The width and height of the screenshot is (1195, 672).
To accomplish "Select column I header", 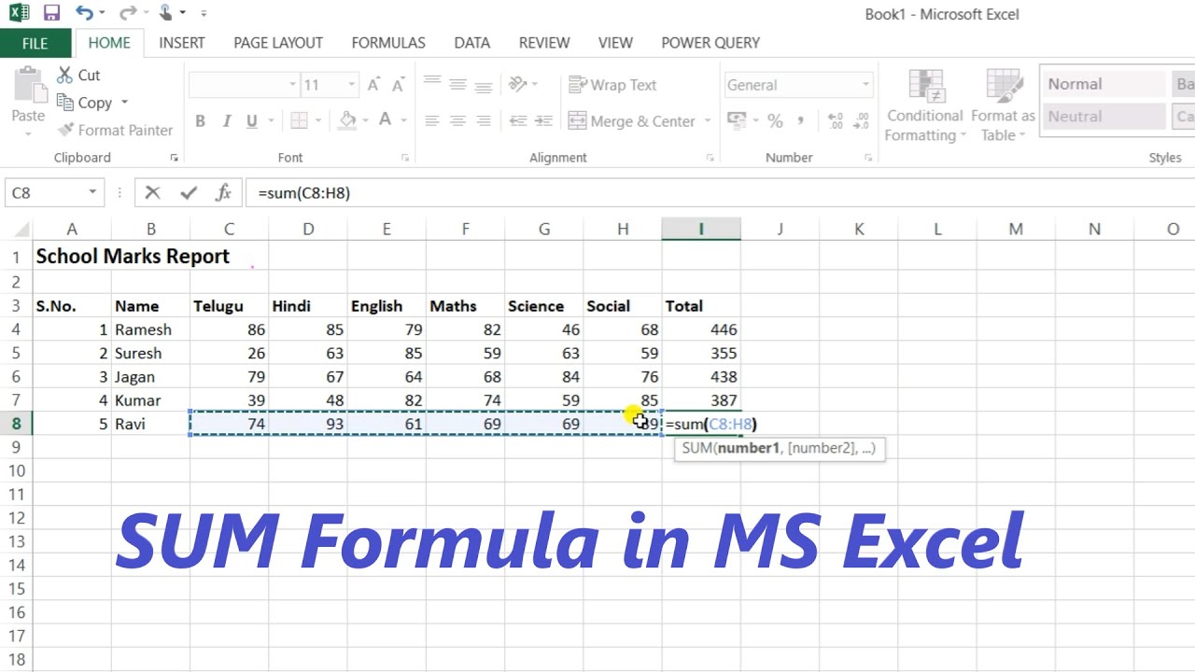I will pyautogui.click(x=701, y=229).
